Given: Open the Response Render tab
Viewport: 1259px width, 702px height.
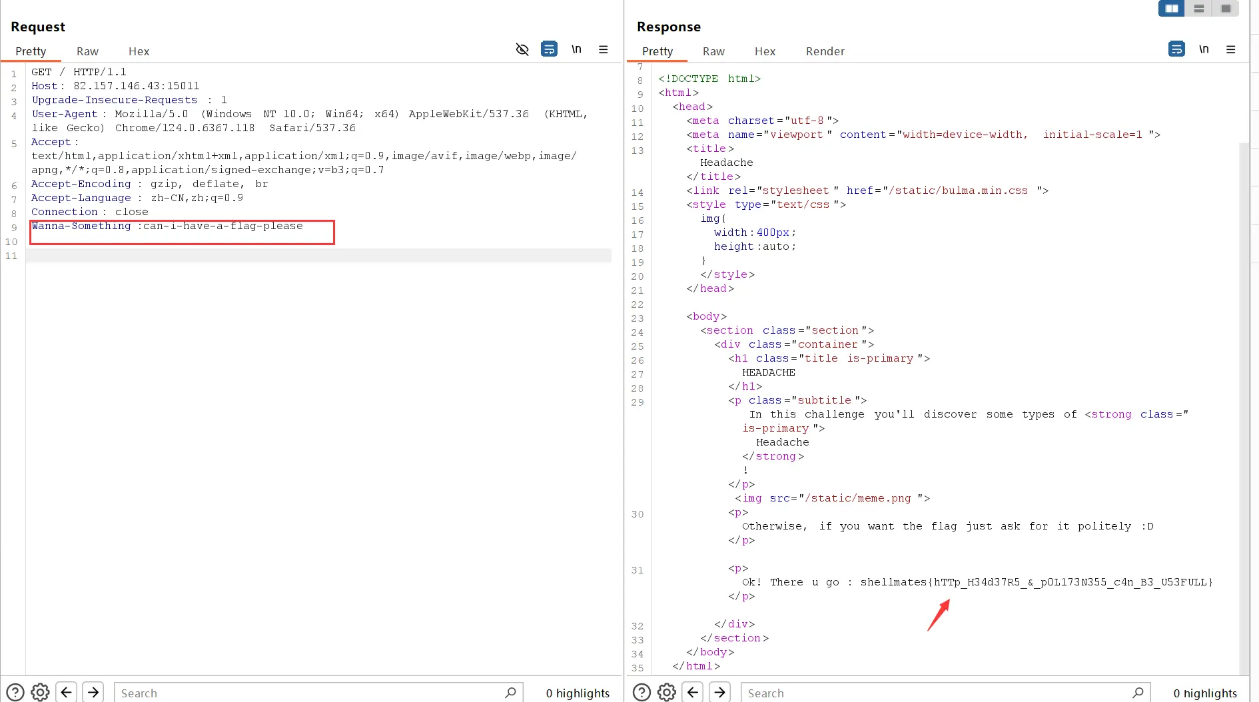Looking at the screenshot, I should 825,51.
